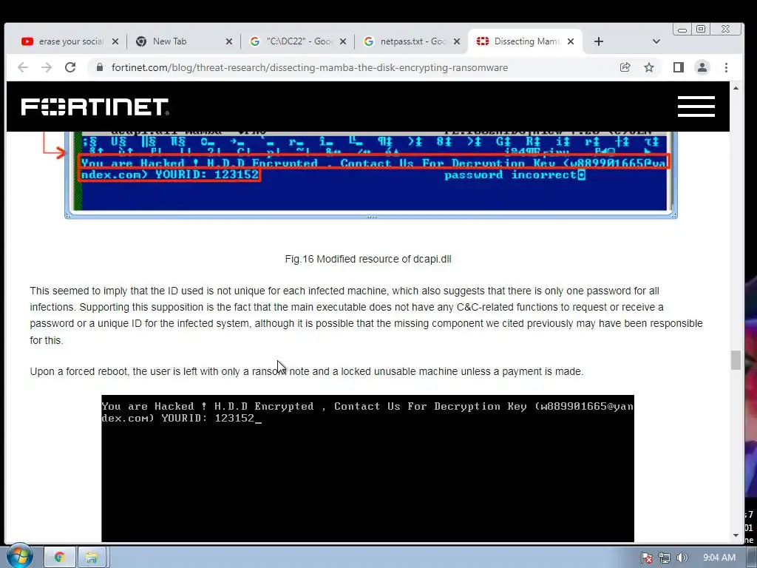View site security lock info

pos(100,67)
